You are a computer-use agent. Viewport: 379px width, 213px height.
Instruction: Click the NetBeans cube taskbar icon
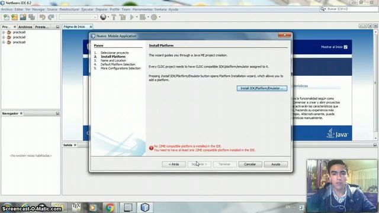[144, 208]
